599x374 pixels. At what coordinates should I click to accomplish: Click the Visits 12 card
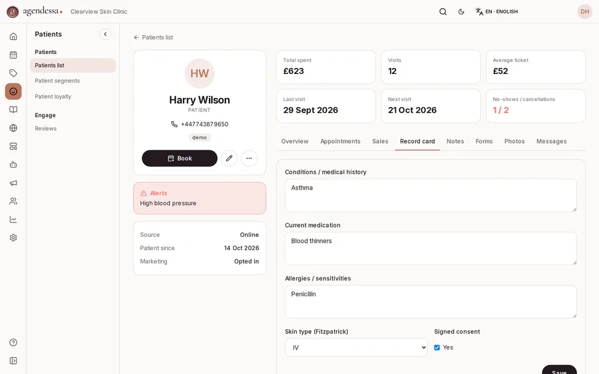coord(431,67)
